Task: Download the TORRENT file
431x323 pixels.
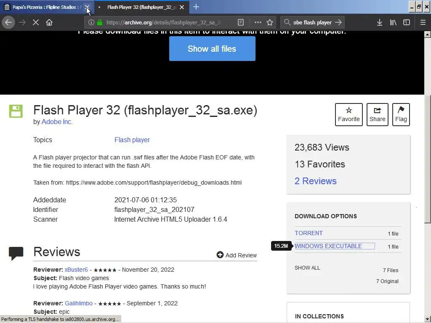Action: tap(309, 233)
